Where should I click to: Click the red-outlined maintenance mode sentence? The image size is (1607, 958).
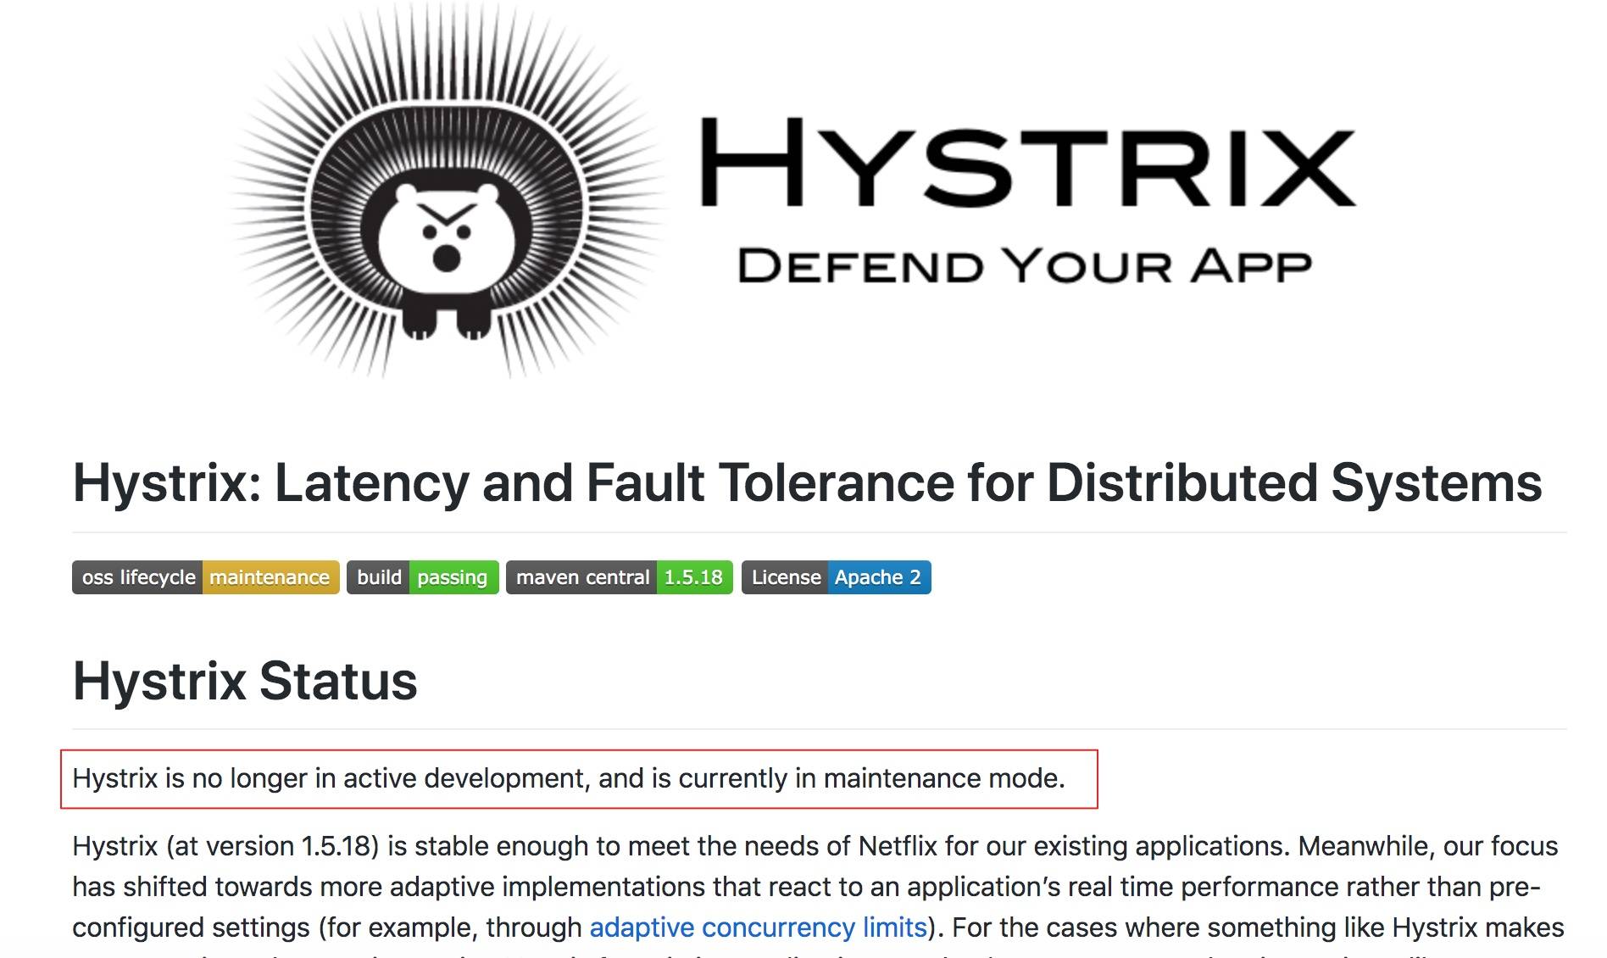pos(568,778)
